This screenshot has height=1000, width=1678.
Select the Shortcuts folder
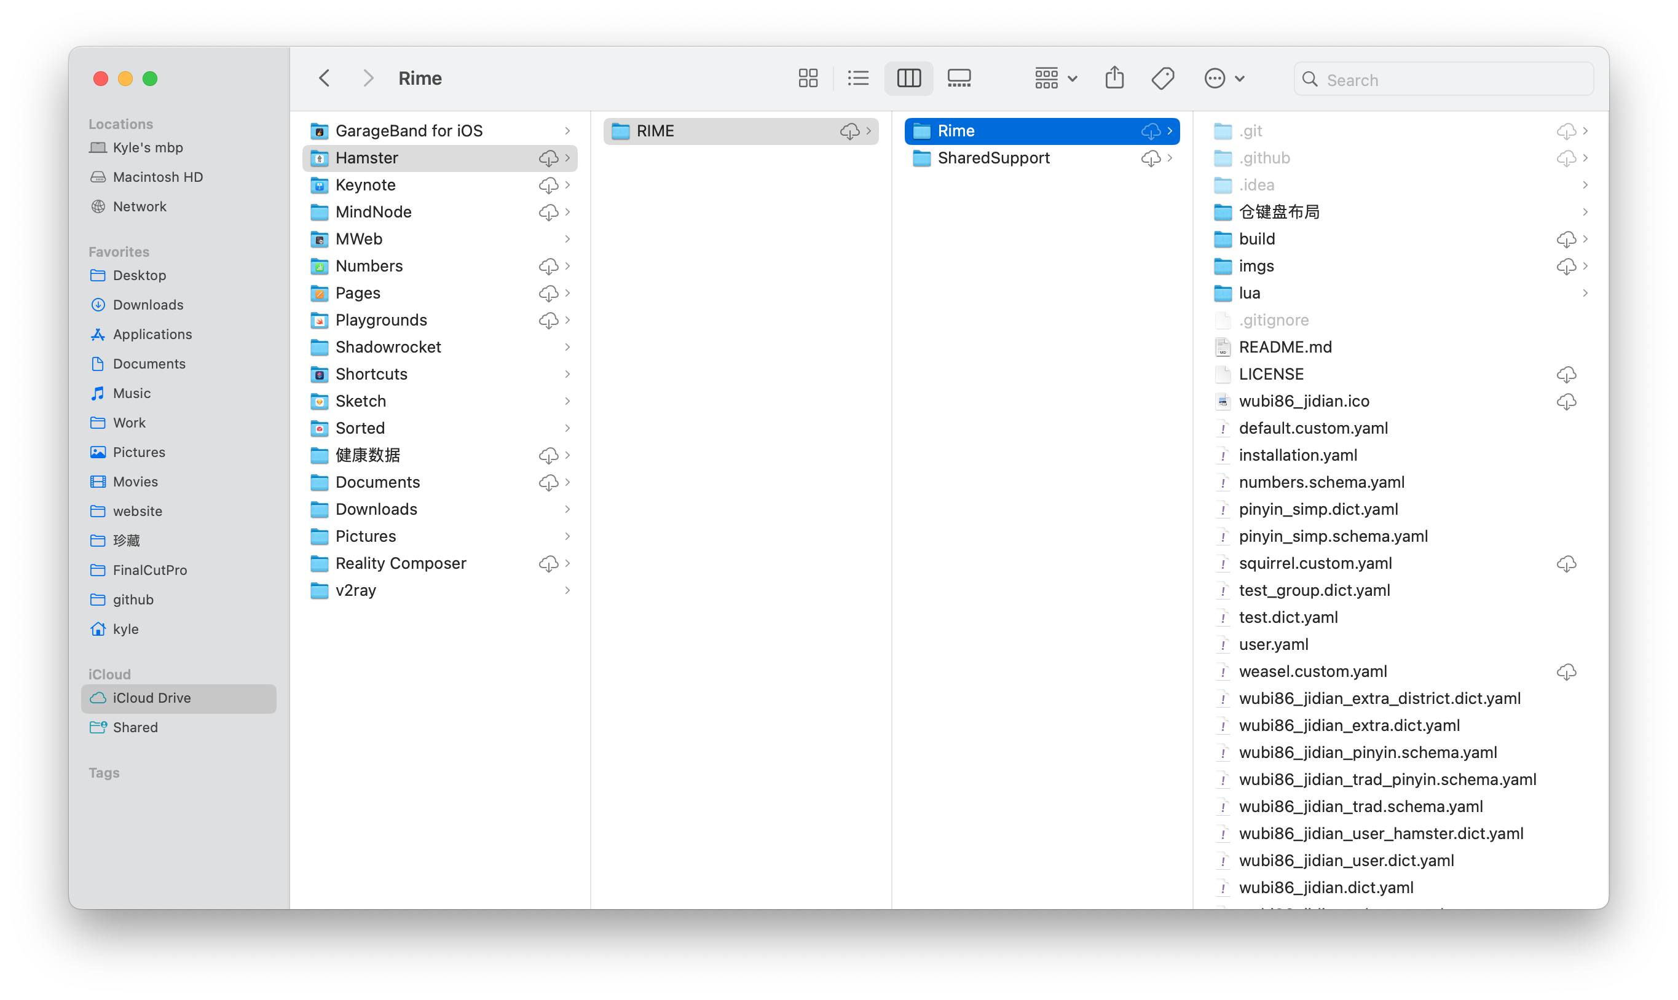pyautogui.click(x=440, y=374)
